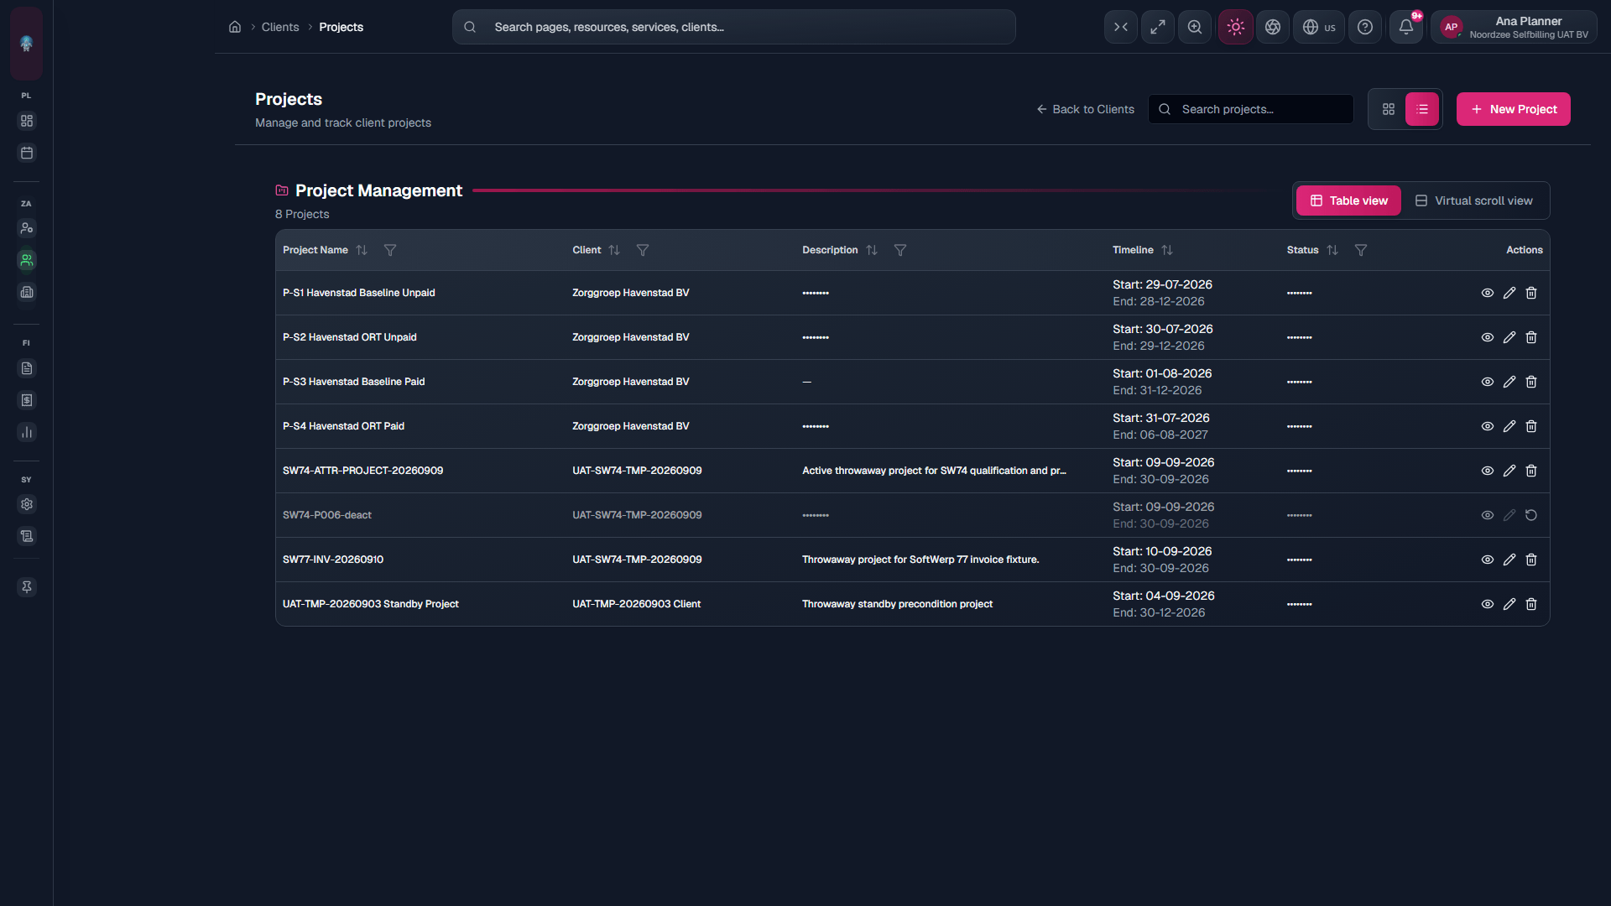Viewport: 1611px width, 906px height.
Task: View P-S2 Havenstad ORT Unpaid project
Action: tap(1488, 337)
